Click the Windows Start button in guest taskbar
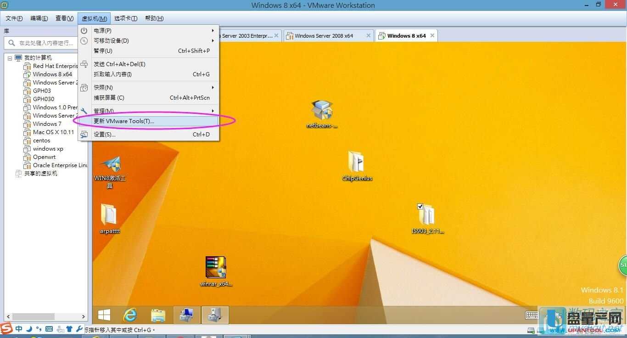 point(104,315)
